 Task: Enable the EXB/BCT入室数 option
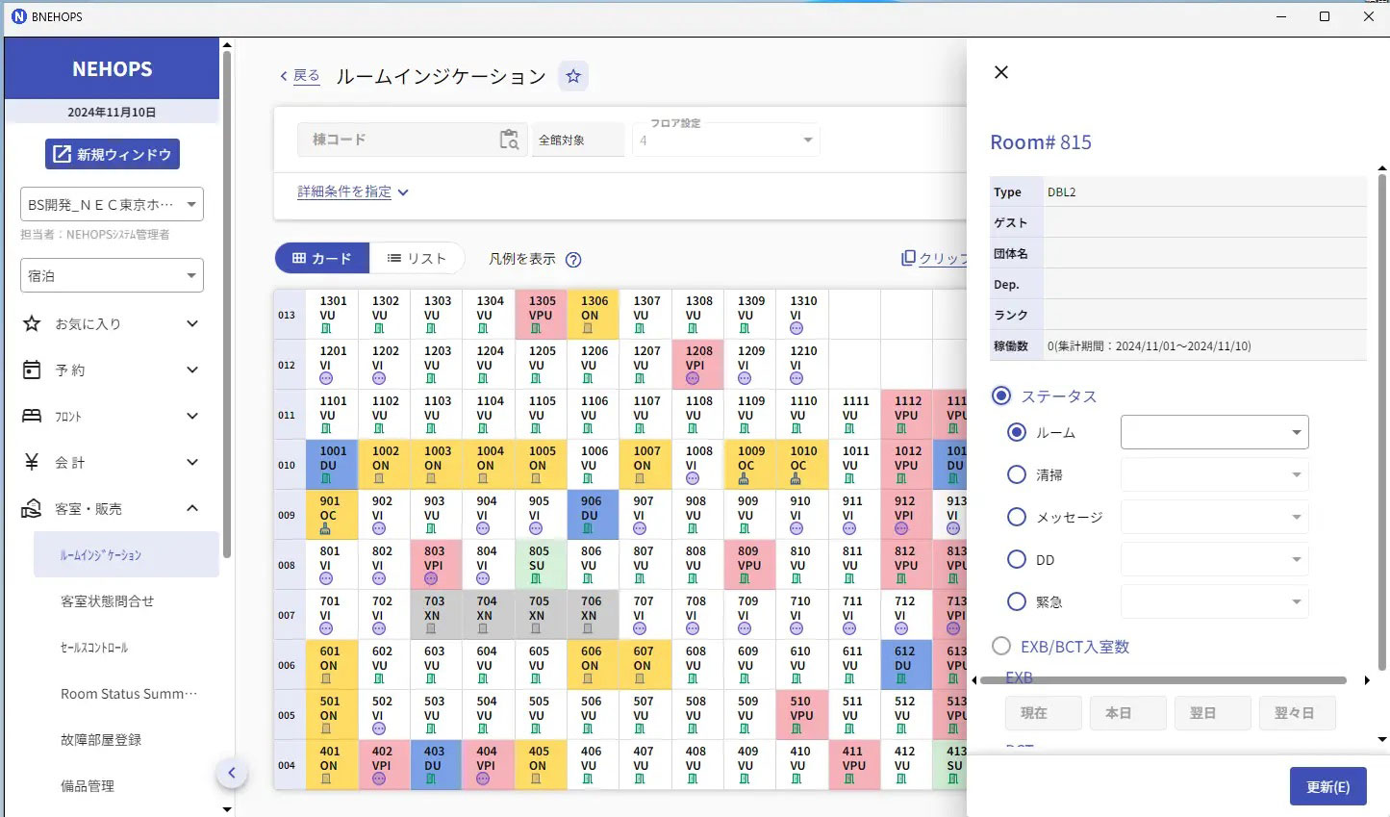click(x=1000, y=647)
